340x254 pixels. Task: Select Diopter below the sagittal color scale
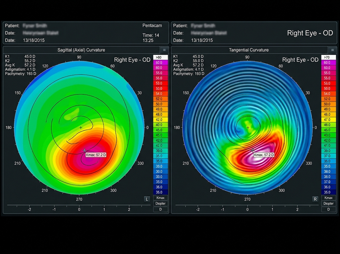point(161,204)
